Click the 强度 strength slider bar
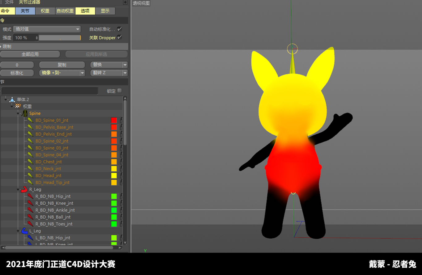The height and width of the screenshot is (275, 422). 60,38
